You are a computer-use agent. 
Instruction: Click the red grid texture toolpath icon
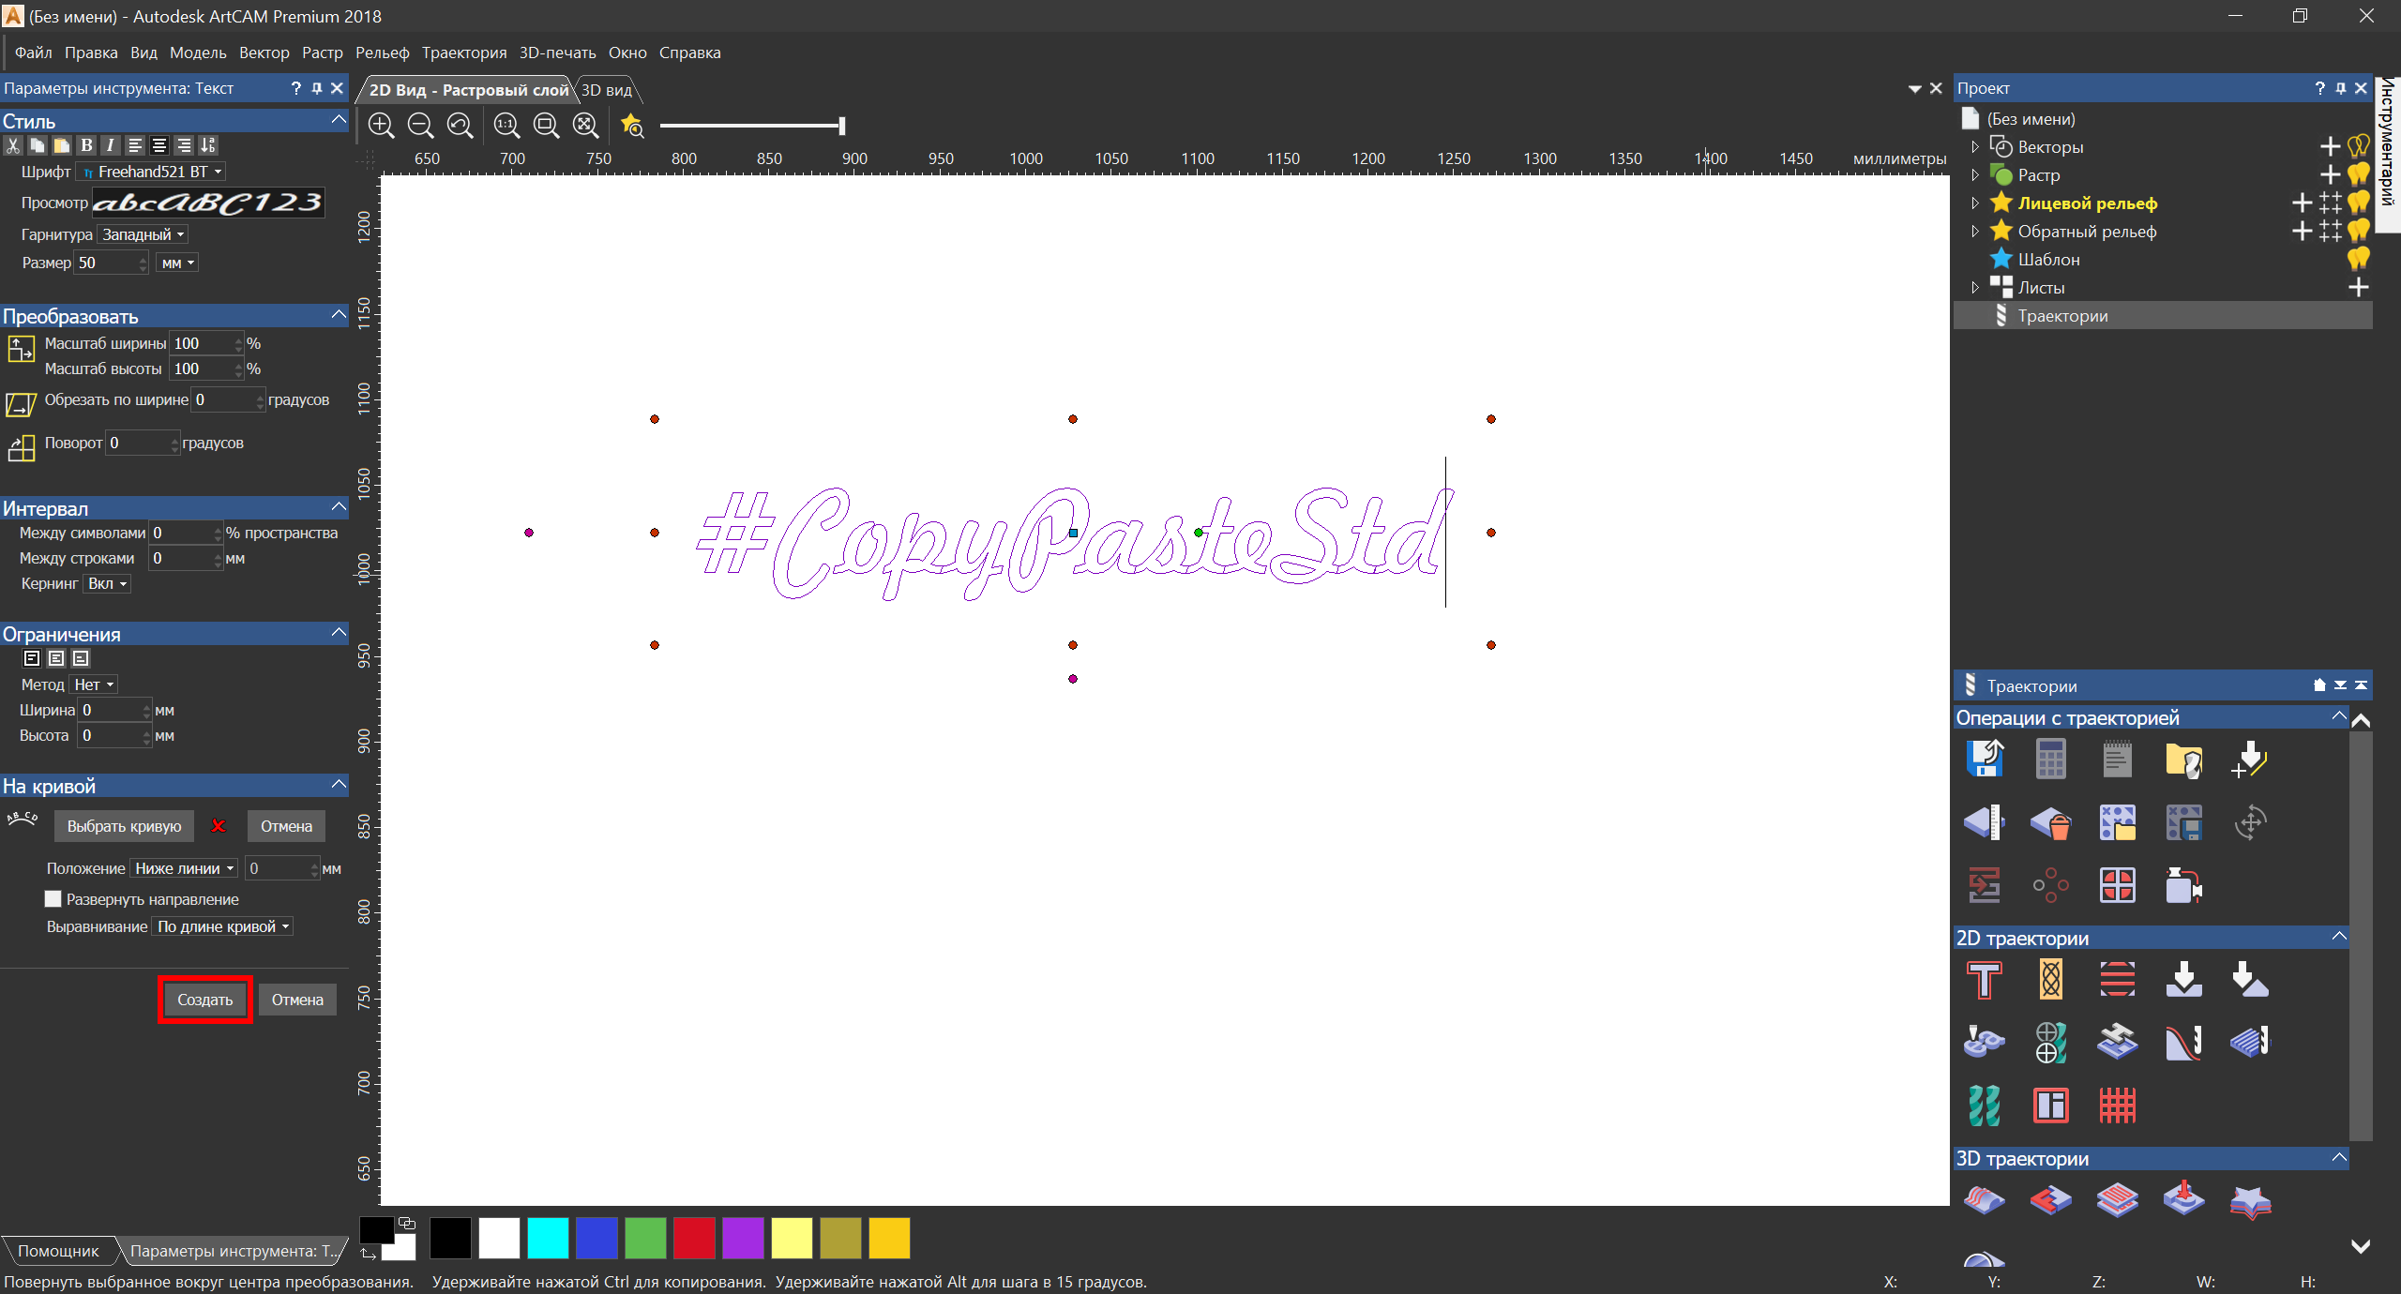point(2117,1106)
